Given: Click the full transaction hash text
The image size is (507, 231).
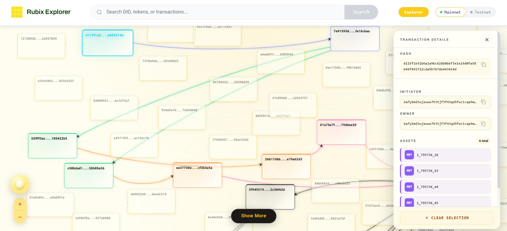Looking at the screenshot, I should (440, 66).
